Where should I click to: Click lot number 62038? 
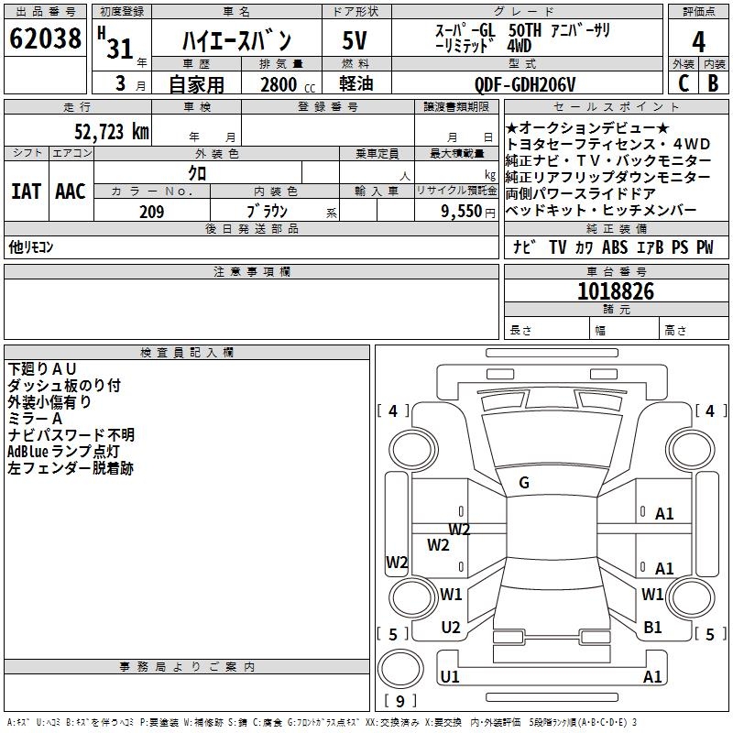pyautogui.click(x=46, y=39)
